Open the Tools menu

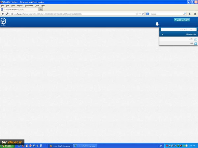37,6
